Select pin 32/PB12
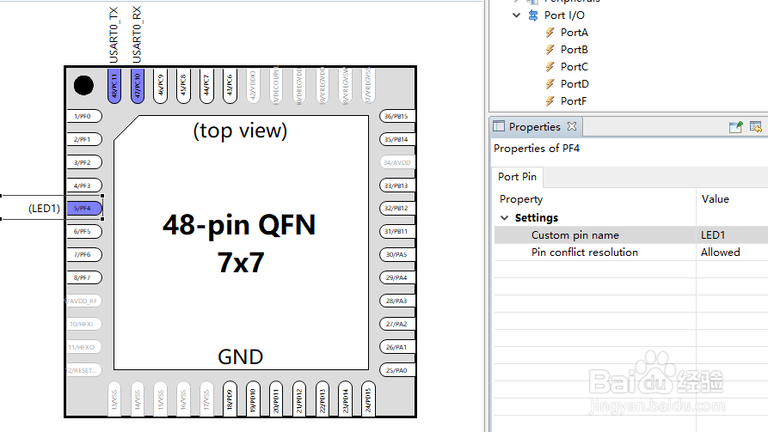Screen dimensions: 768x432 click(396, 209)
